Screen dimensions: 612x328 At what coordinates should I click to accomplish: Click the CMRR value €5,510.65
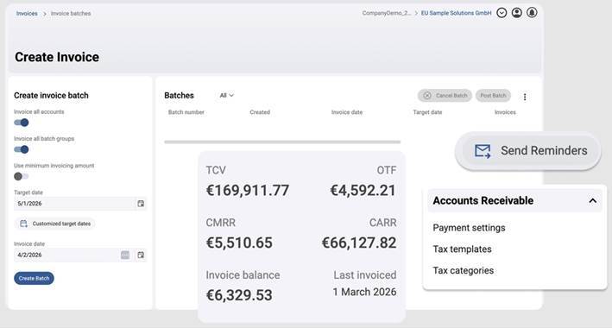[x=239, y=243]
